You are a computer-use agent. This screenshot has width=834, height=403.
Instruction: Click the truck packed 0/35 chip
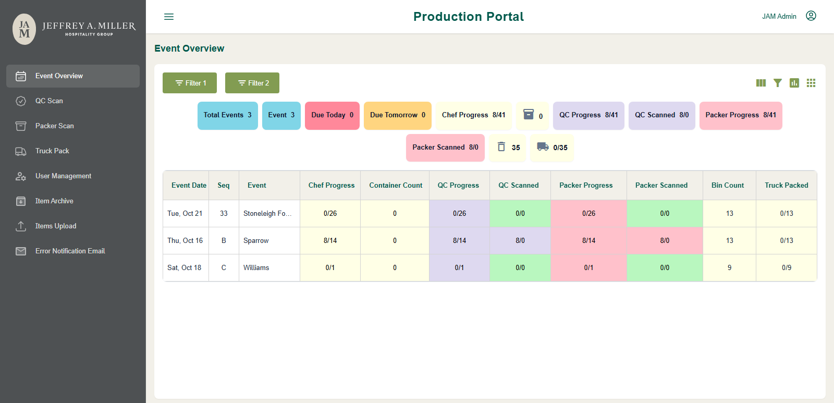coord(552,148)
